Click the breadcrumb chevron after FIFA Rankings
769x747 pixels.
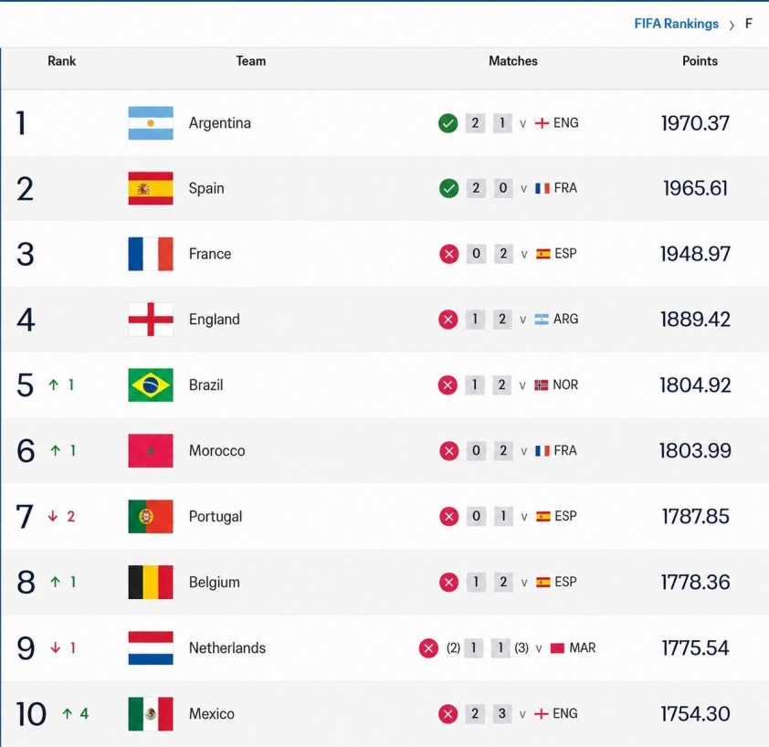pos(732,25)
